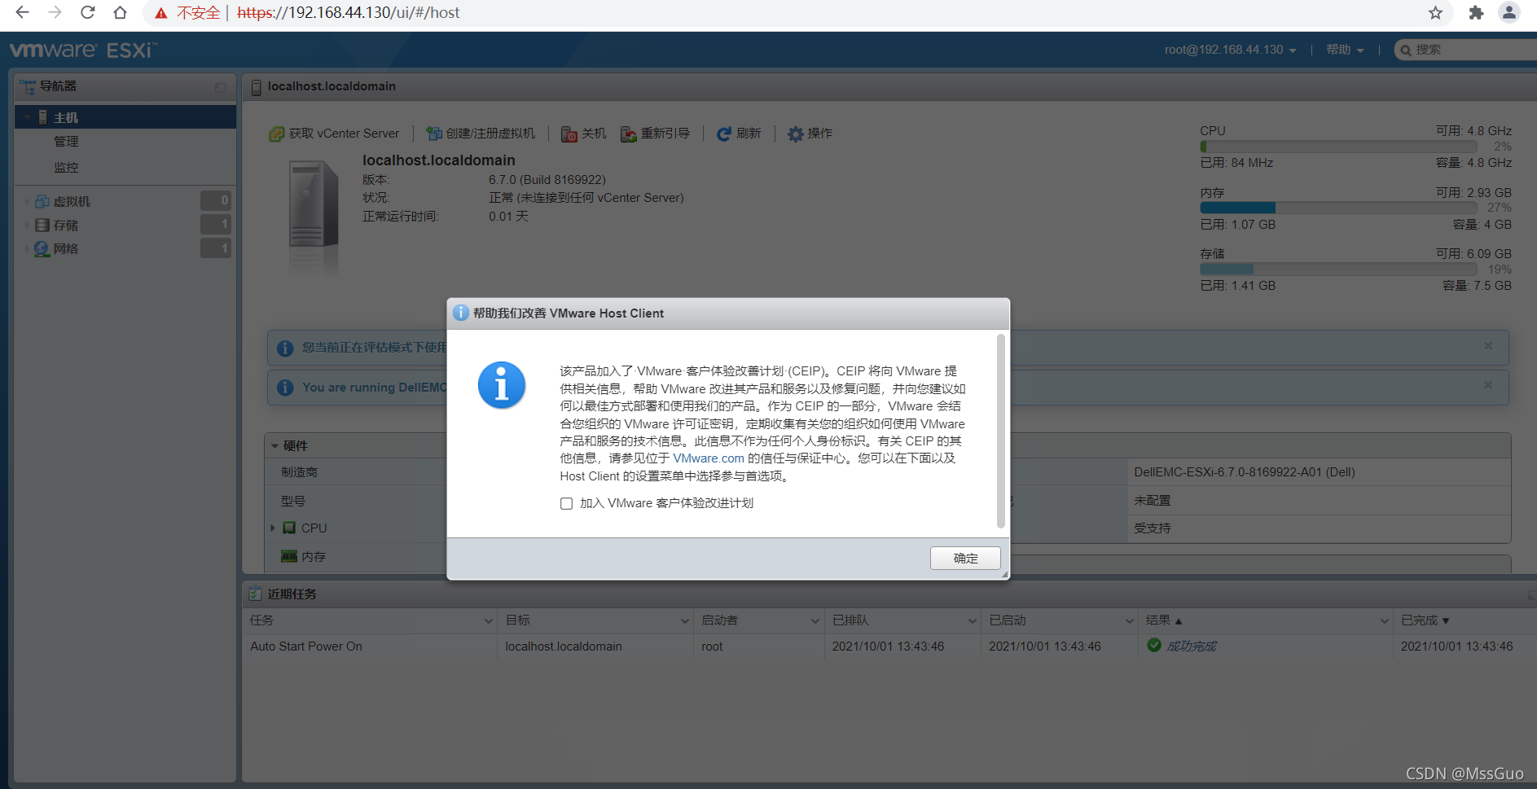Open root@192.168.44.130 user dropdown

[1230, 50]
